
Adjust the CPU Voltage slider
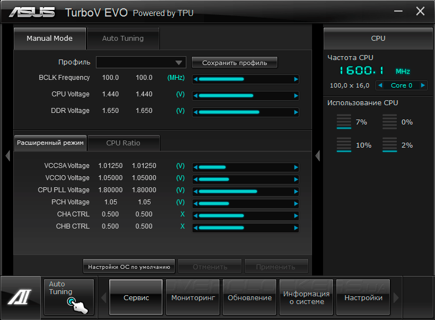point(246,96)
